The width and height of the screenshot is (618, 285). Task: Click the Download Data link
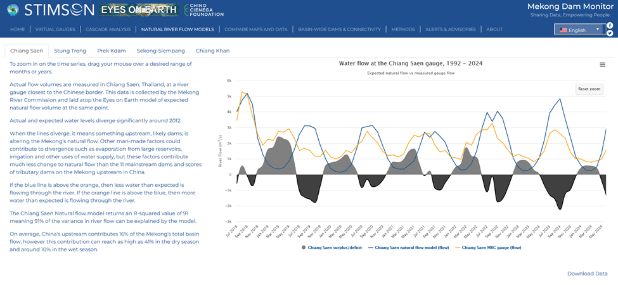[x=587, y=274]
